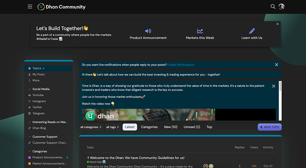306x168 pixels.
Task: Click the search magnifier icon
Action: (273, 7)
